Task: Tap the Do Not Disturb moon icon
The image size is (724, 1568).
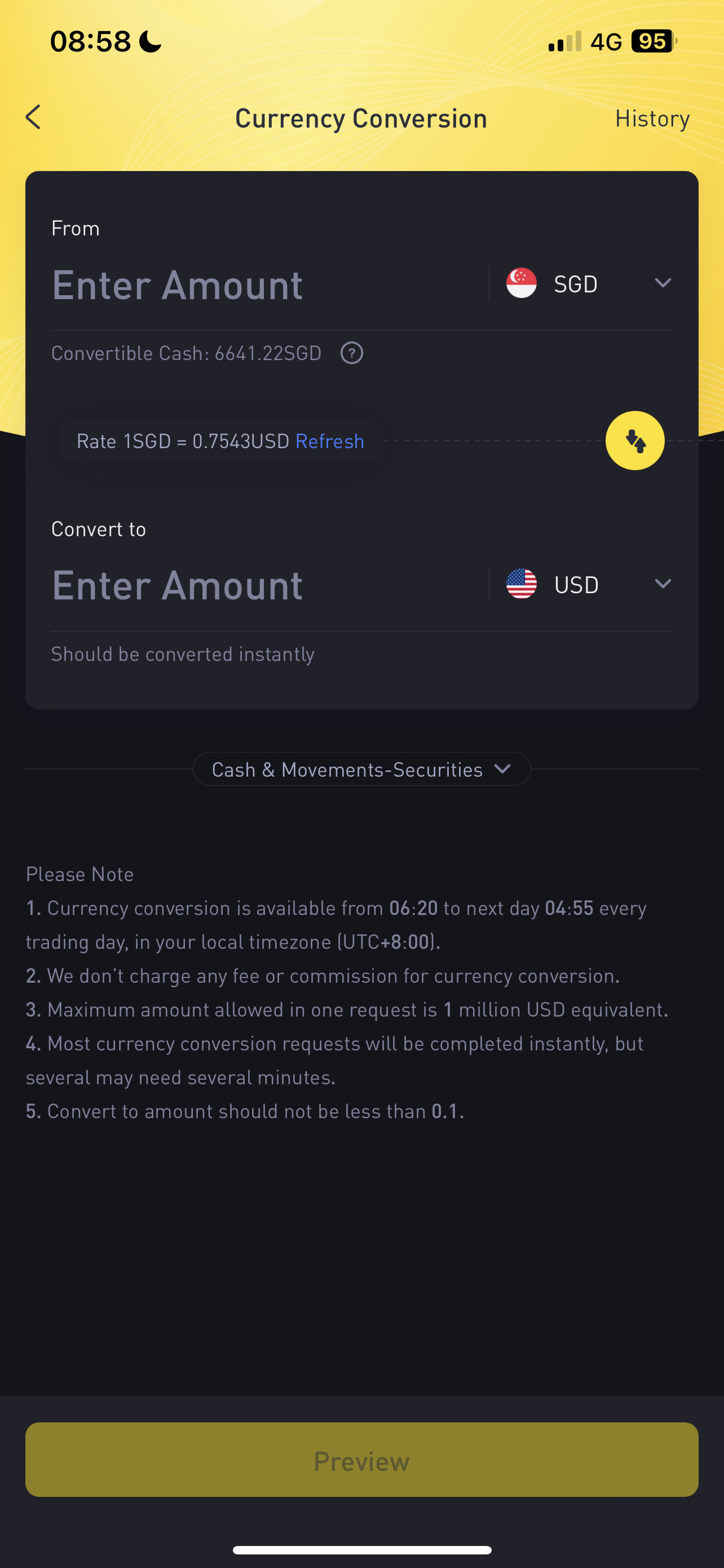Action: pyautogui.click(x=150, y=42)
